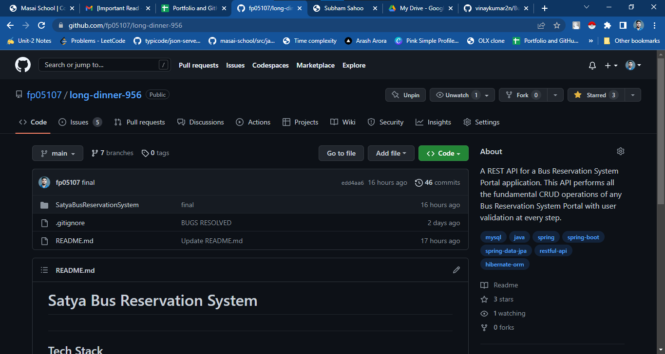Screen dimensions: 665x354
Task: Open the Fork options dropdown arrow
Action: (x=555, y=95)
